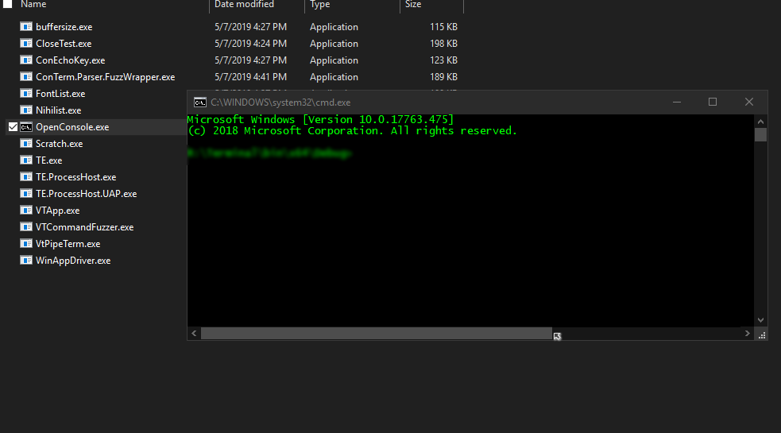The height and width of the screenshot is (433, 781).
Task: Select the TE.ProcessHost.UAP.exe file name
Action: (x=86, y=194)
